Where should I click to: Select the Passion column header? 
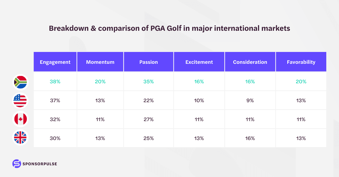149,62
